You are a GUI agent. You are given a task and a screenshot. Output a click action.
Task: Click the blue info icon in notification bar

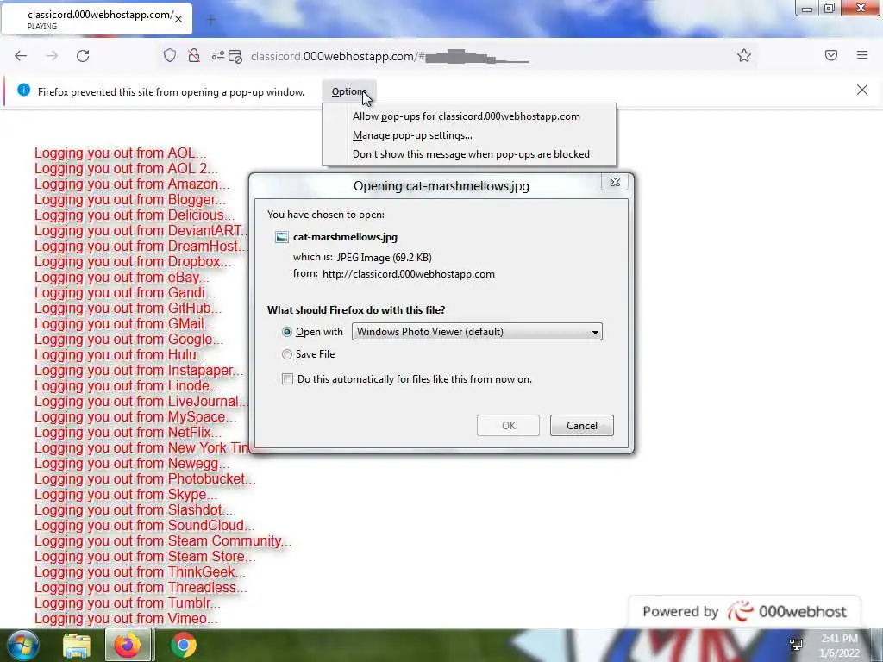(23, 90)
